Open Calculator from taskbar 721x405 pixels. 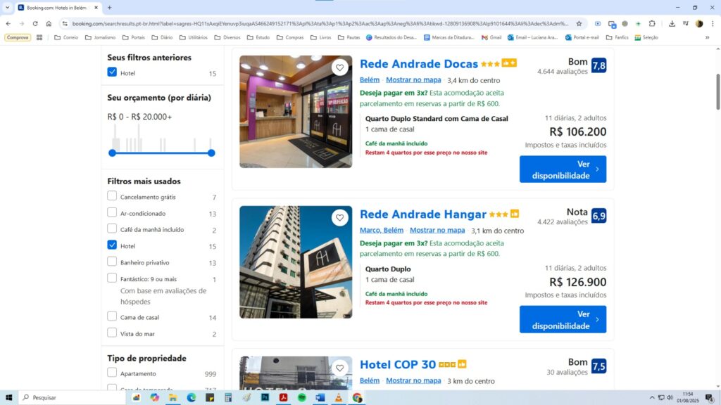tap(228, 398)
